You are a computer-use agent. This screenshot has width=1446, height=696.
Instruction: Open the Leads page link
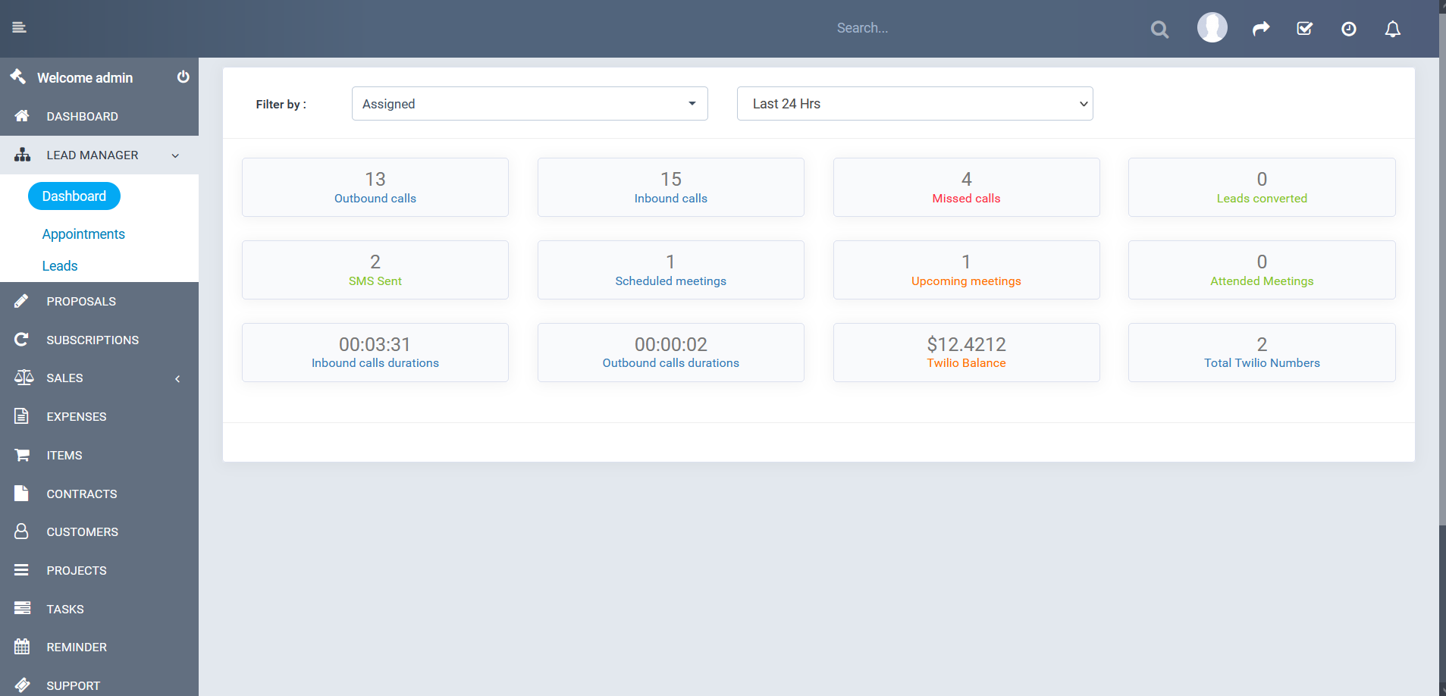click(x=60, y=265)
